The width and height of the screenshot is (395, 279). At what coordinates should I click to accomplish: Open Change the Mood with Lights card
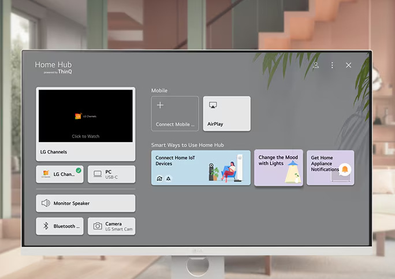point(278,168)
